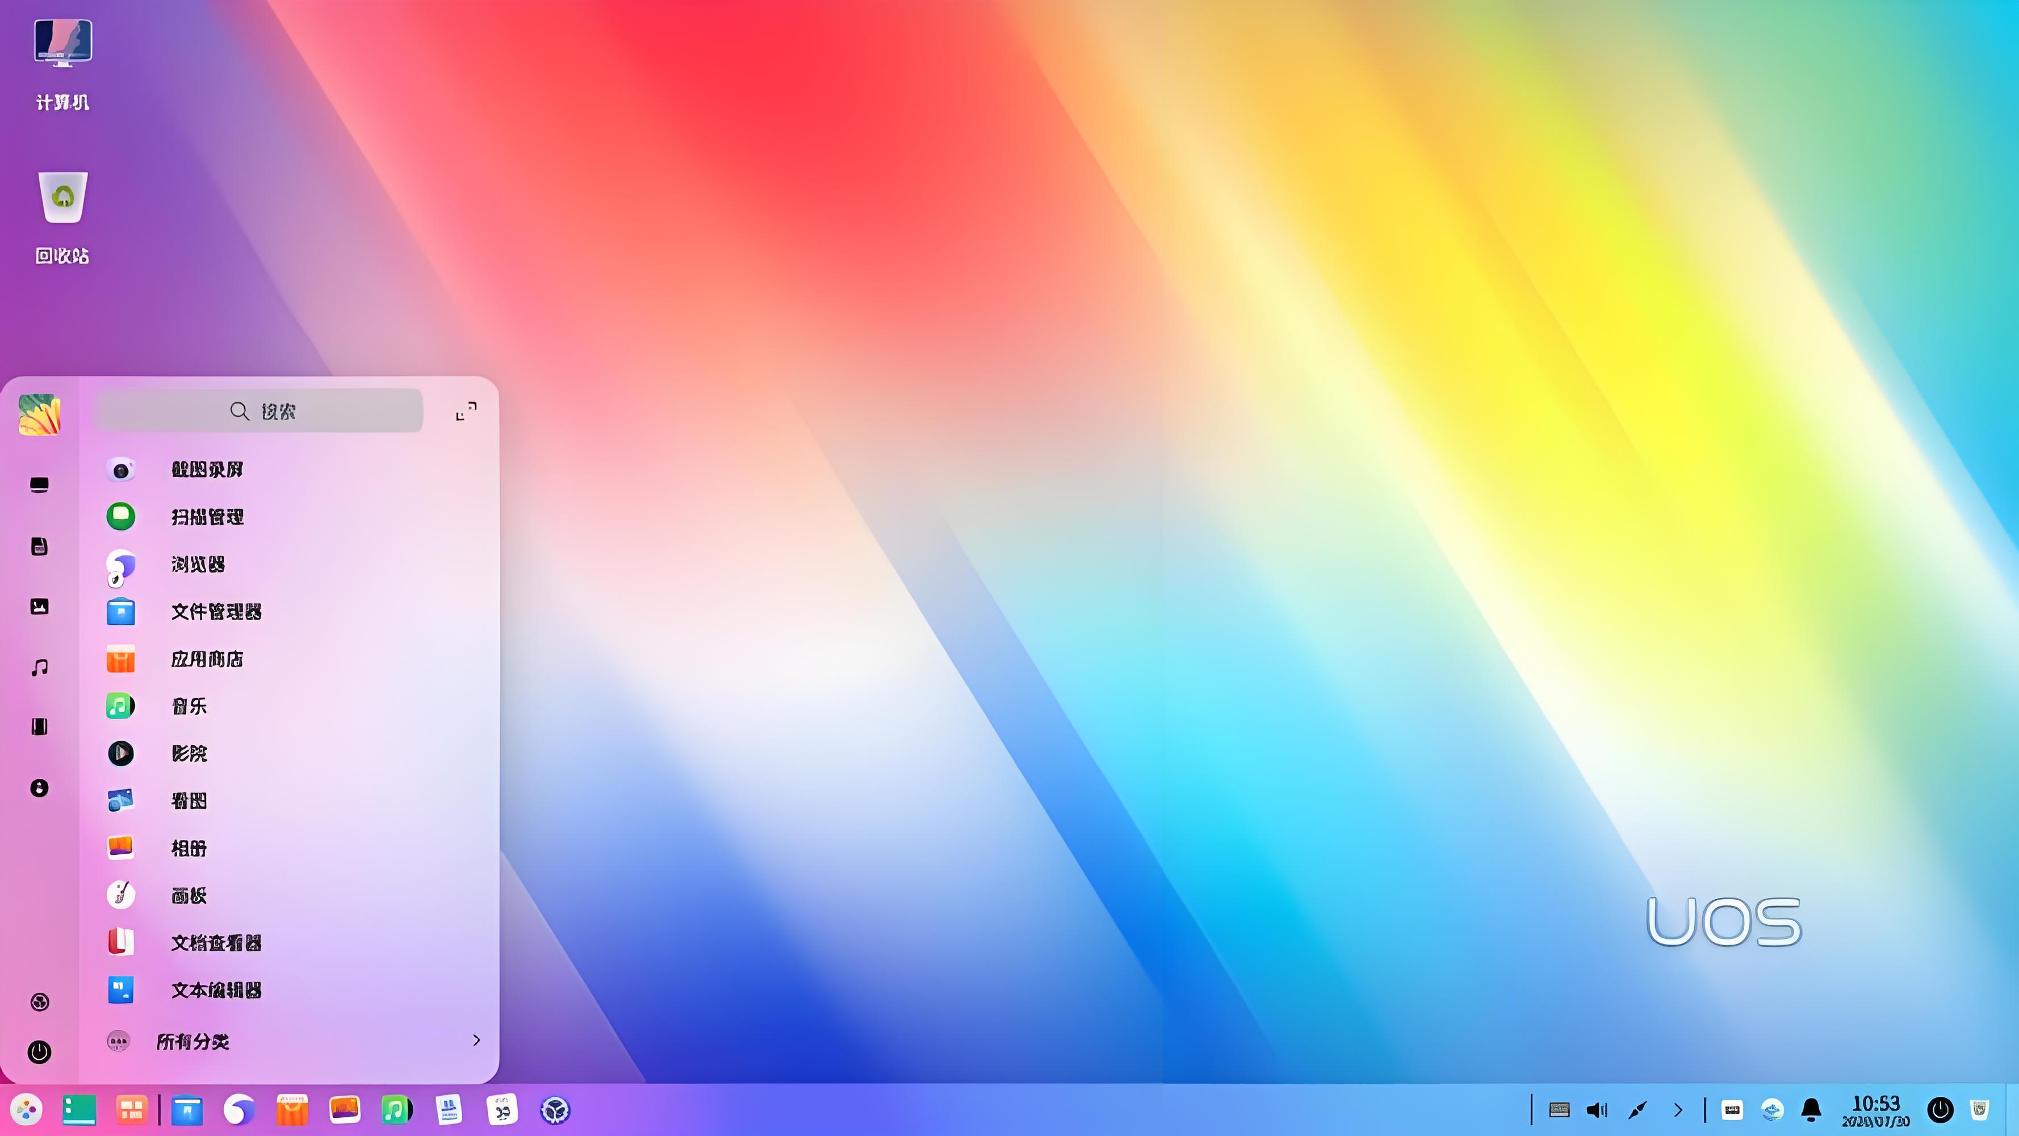Click the power icon in the dock
Image resolution: width=2019 pixels, height=1136 pixels.
[x=1941, y=1110]
